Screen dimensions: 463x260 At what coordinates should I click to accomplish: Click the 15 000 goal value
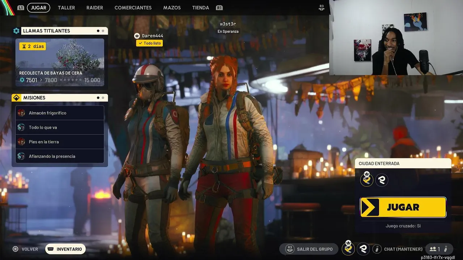point(92,80)
